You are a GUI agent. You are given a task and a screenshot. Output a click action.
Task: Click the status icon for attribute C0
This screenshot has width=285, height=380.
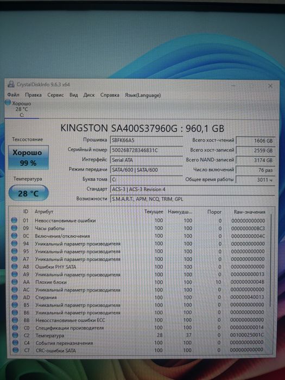coord(15,328)
